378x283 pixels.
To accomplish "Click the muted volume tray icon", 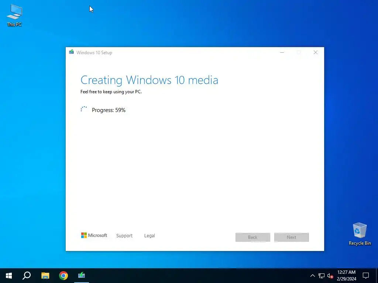I will tap(330, 276).
